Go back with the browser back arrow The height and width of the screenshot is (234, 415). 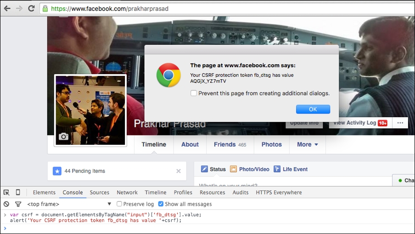7,8
